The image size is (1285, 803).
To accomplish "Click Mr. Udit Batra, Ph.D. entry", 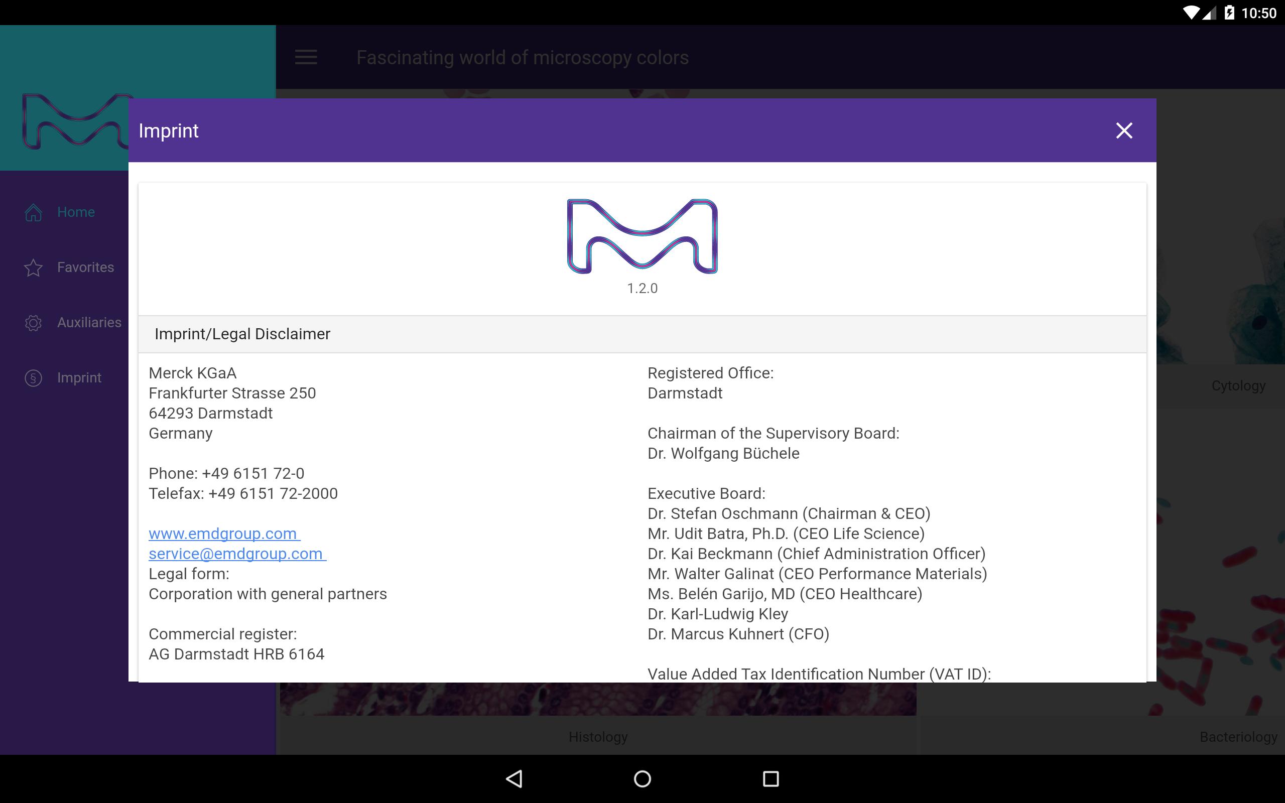I will coord(786,533).
